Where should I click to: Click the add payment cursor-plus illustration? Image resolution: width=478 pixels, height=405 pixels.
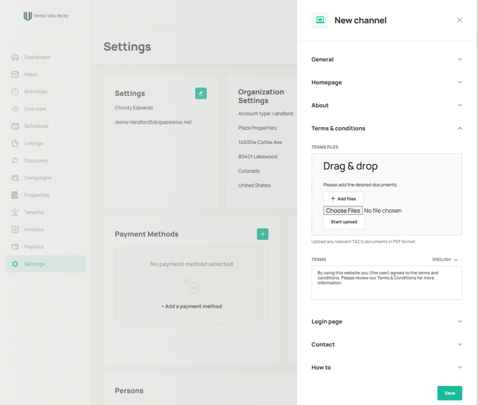pyautogui.click(x=192, y=285)
